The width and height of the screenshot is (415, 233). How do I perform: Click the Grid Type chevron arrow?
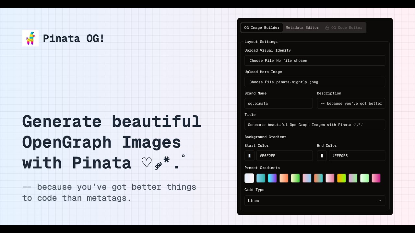380,201
